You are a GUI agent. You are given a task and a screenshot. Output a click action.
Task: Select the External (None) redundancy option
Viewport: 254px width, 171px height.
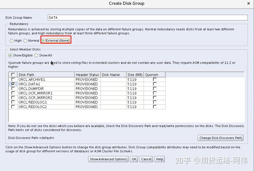pos(42,41)
